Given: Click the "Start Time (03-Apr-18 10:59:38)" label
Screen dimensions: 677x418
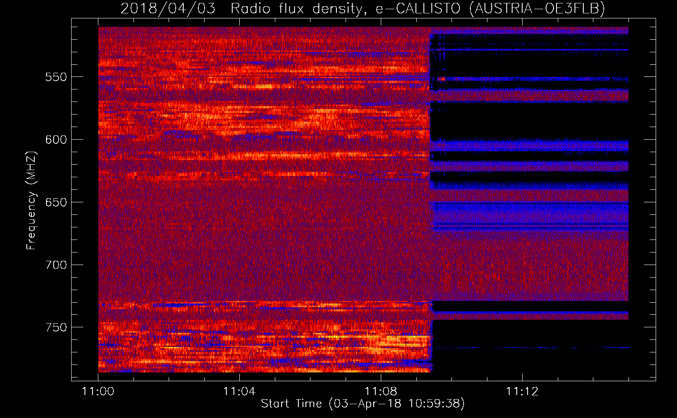Looking at the screenshot, I should pyautogui.click(x=363, y=404).
